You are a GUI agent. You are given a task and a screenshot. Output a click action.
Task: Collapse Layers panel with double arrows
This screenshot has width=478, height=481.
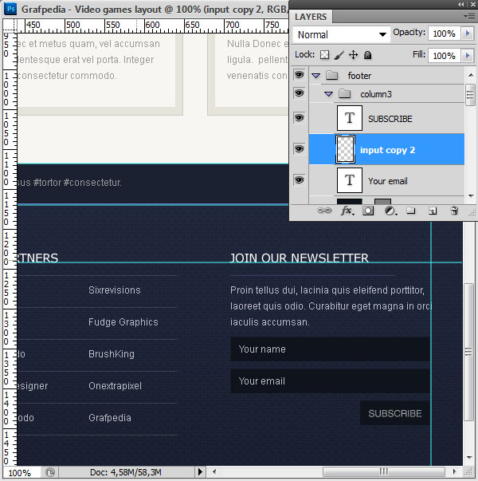(x=460, y=4)
